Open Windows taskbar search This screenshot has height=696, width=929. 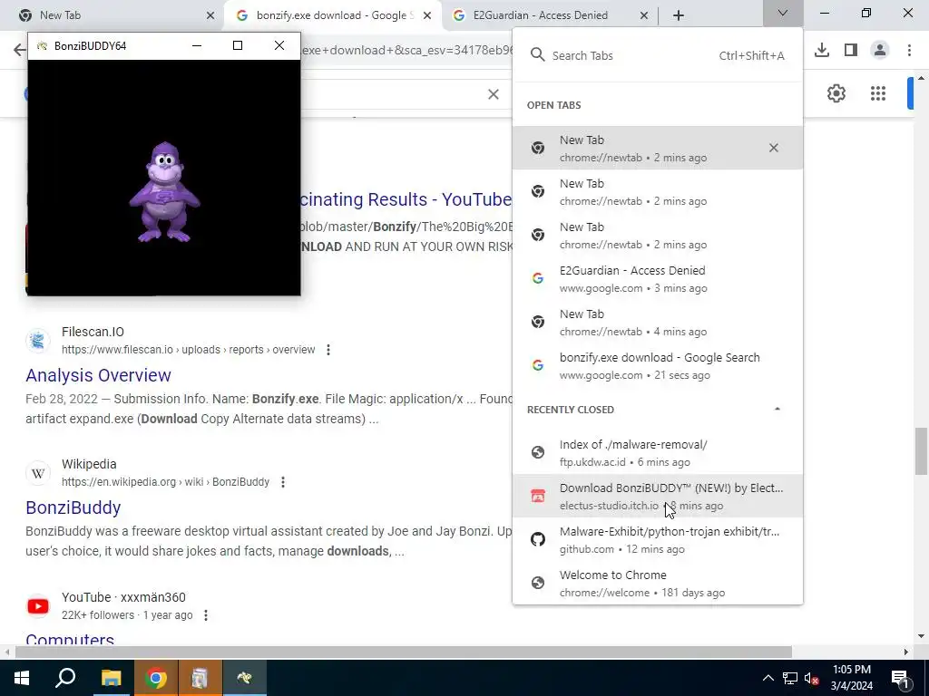pos(65,678)
